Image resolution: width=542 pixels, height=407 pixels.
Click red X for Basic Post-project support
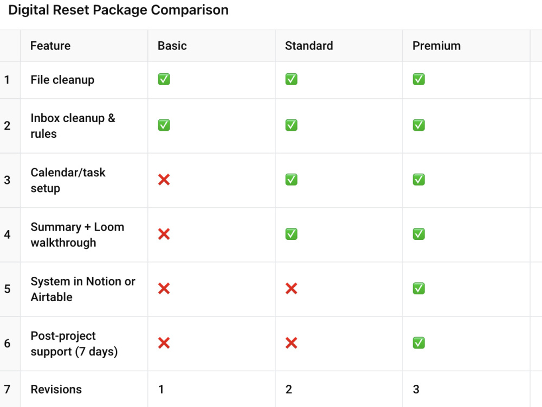pyautogui.click(x=164, y=343)
